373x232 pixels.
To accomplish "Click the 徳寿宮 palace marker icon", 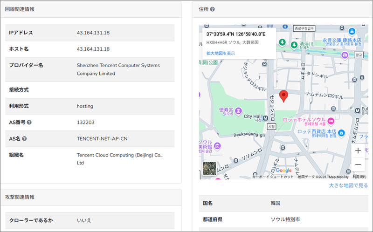I will coord(238,110).
